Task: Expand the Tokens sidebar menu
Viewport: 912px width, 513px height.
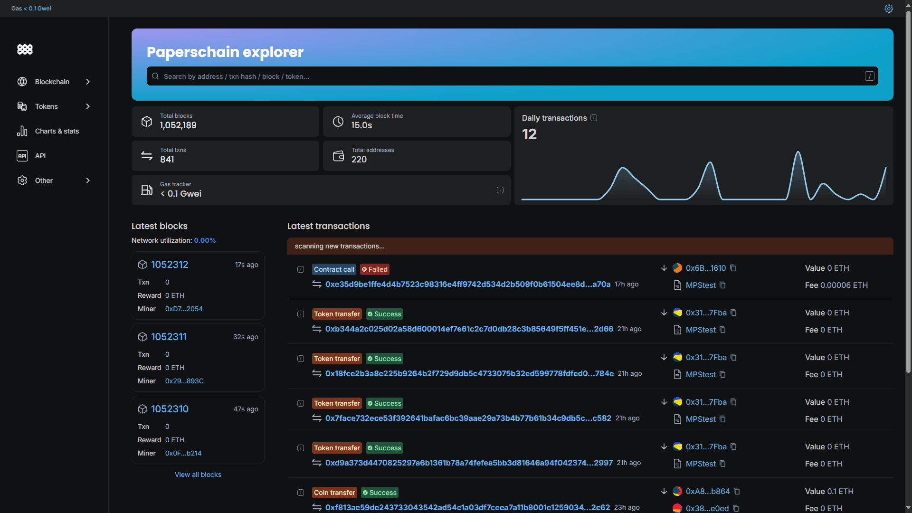Action: coord(88,106)
